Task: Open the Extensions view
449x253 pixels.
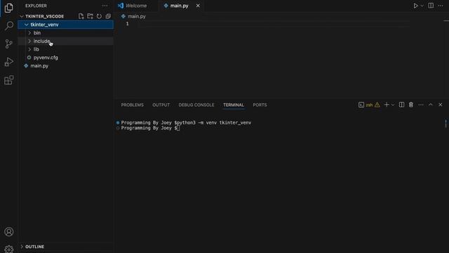Action: click(8, 80)
